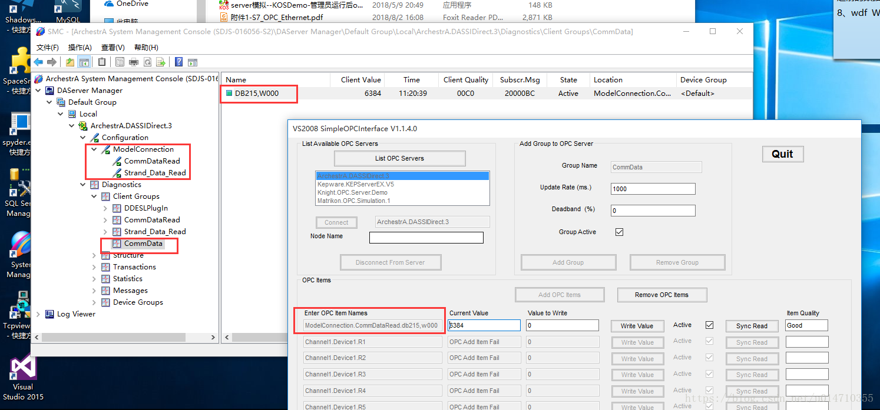
Task: Expand the Device Groups tree node
Action: 94,302
